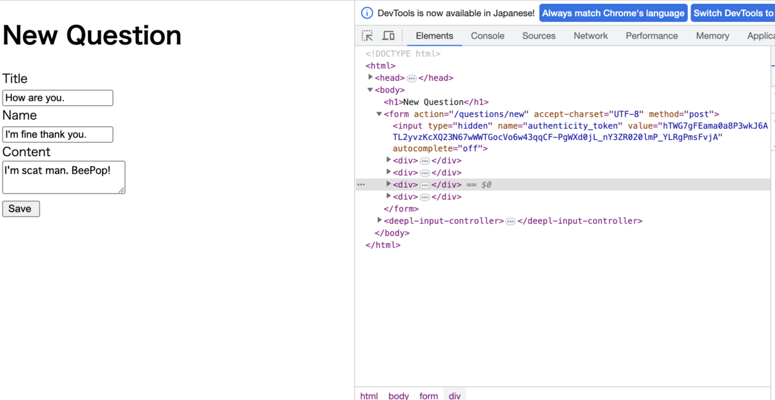Image resolution: width=775 pixels, height=400 pixels.
Task: Open the Network panel
Action: point(590,35)
